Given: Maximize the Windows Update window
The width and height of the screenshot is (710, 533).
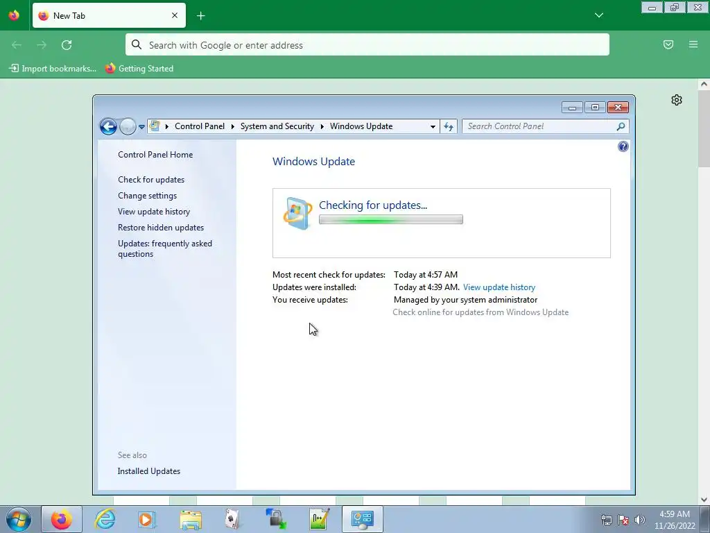Looking at the screenshot, I should click(x=595, y=108).
